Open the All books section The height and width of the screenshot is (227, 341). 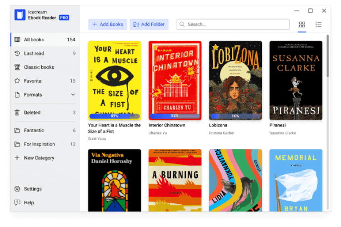45,39
